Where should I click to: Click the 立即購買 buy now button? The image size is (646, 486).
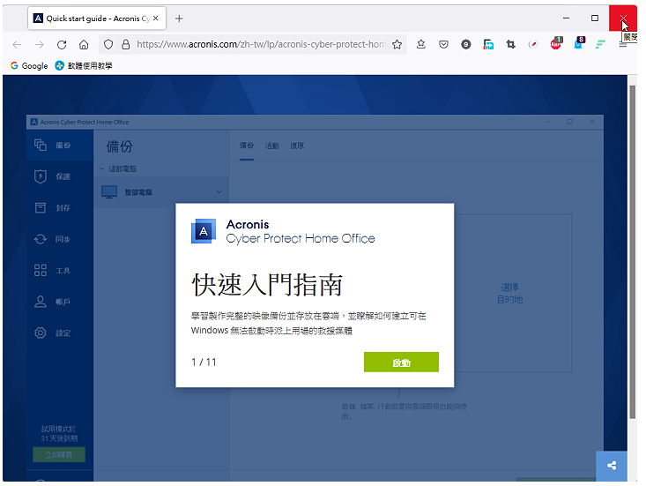(59, 454)
